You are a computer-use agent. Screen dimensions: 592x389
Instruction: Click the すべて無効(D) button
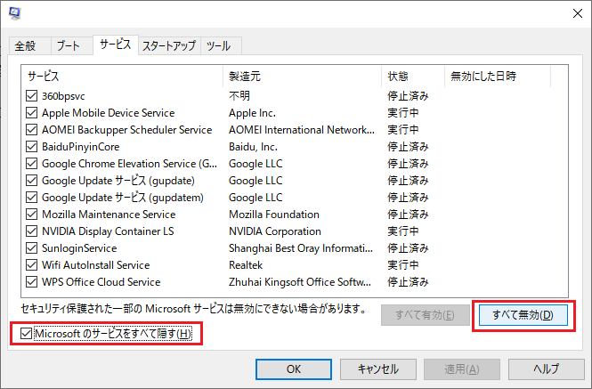coord(523,315)
